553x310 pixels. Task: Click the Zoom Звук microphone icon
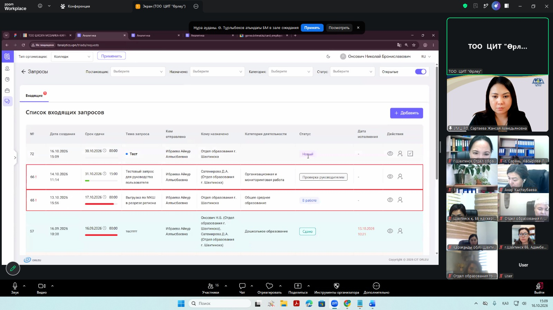[15, 286]
